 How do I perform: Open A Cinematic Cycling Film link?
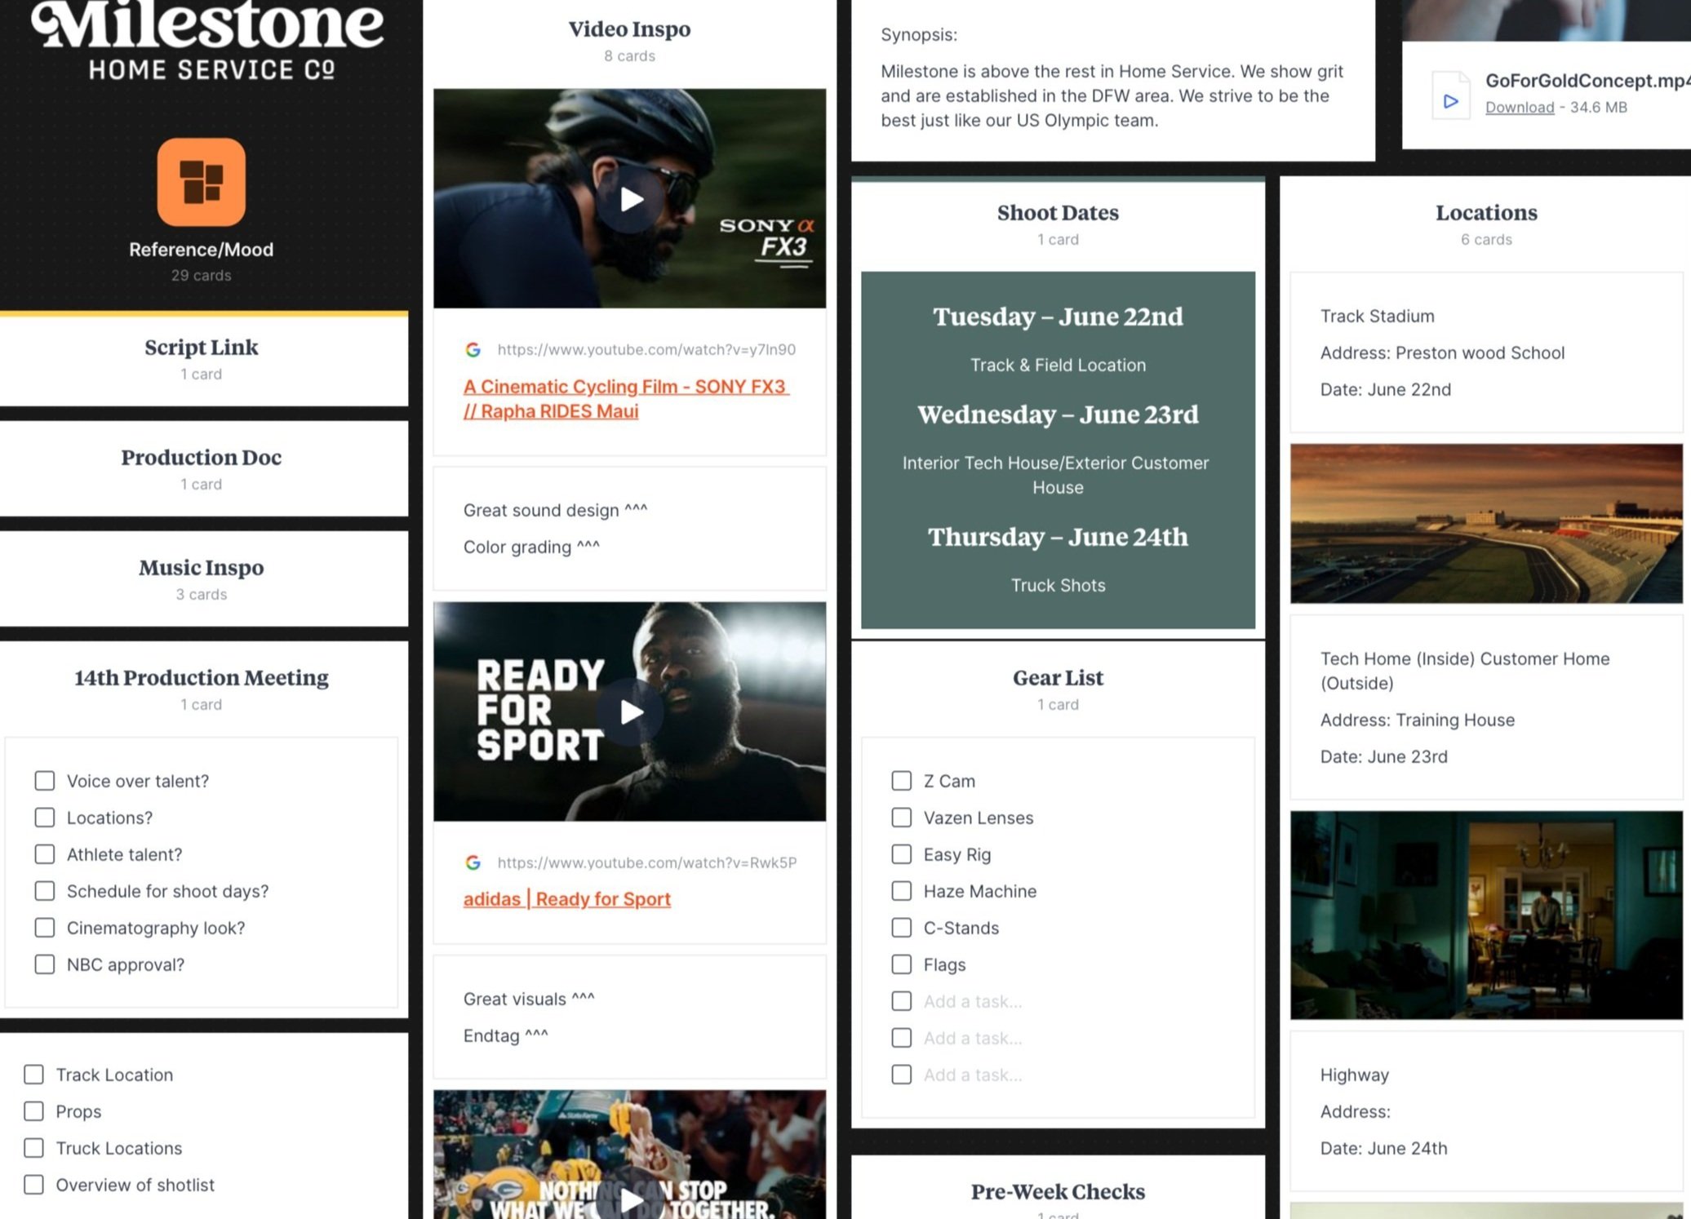[x=626, y=398]
